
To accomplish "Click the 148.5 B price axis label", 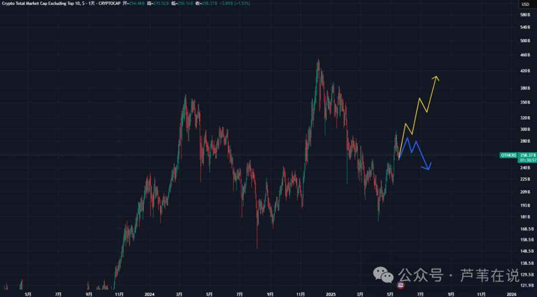I will (x=527, y=251).
